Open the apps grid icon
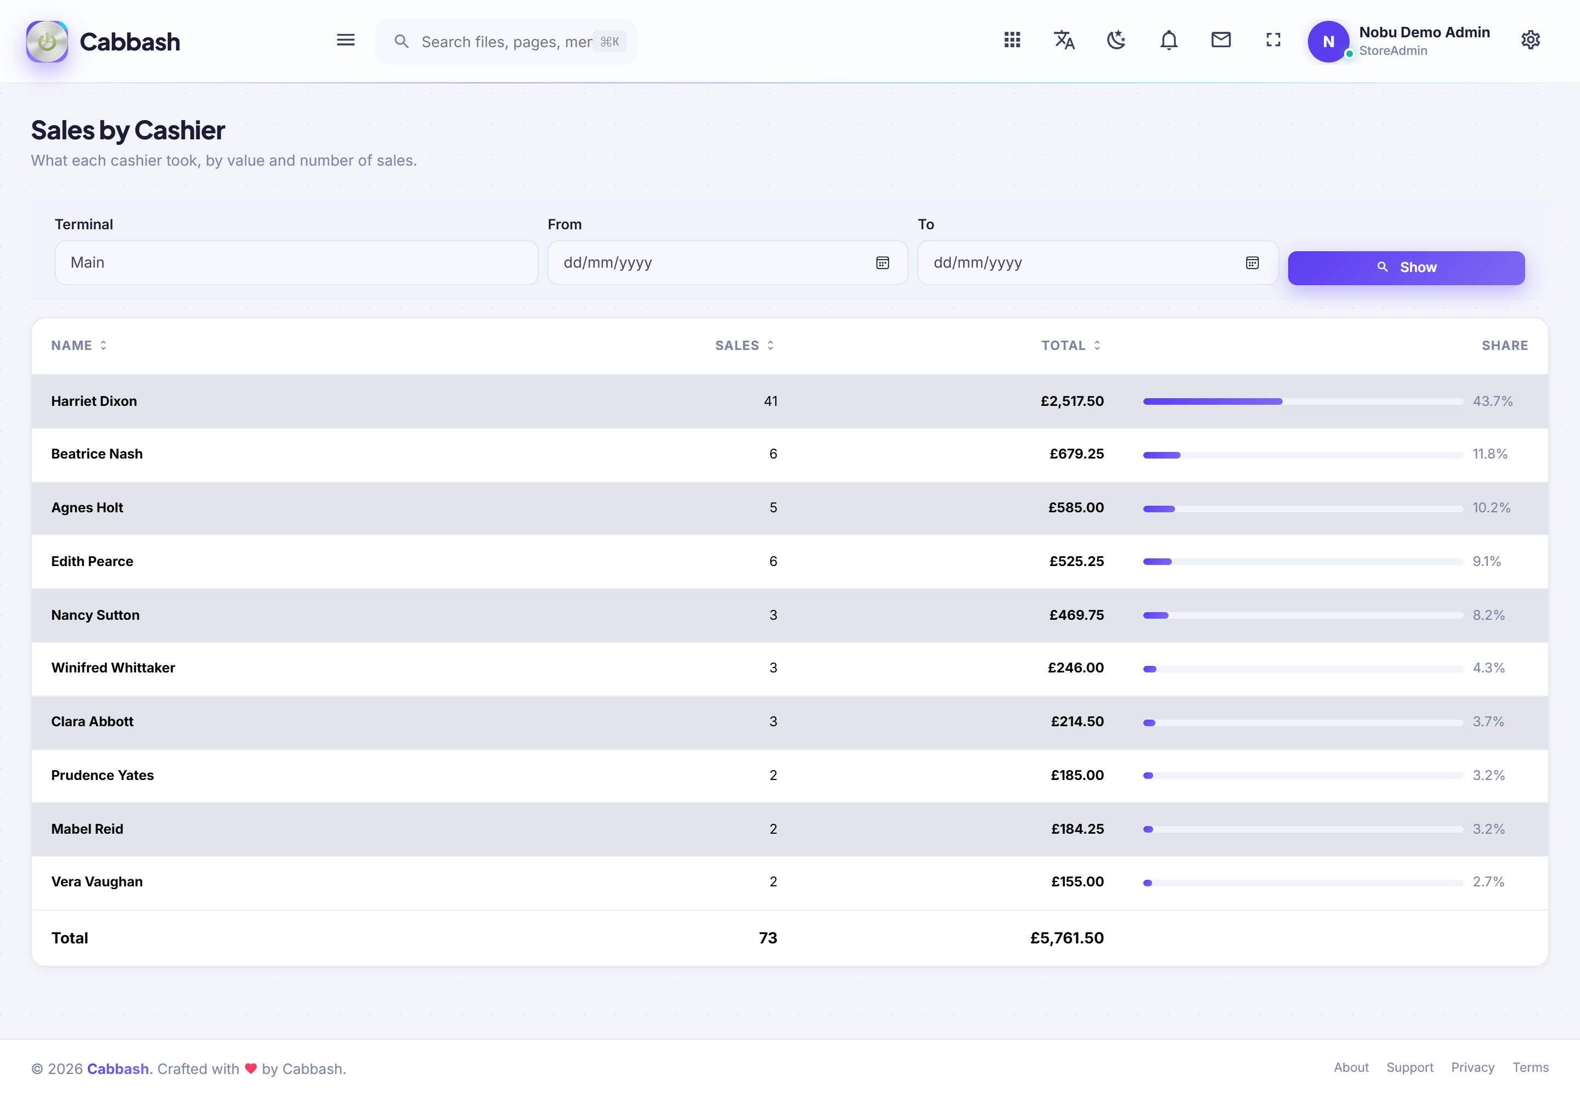The width and height of the screenshot is (1580, 1097). (x=1012, y=40)
